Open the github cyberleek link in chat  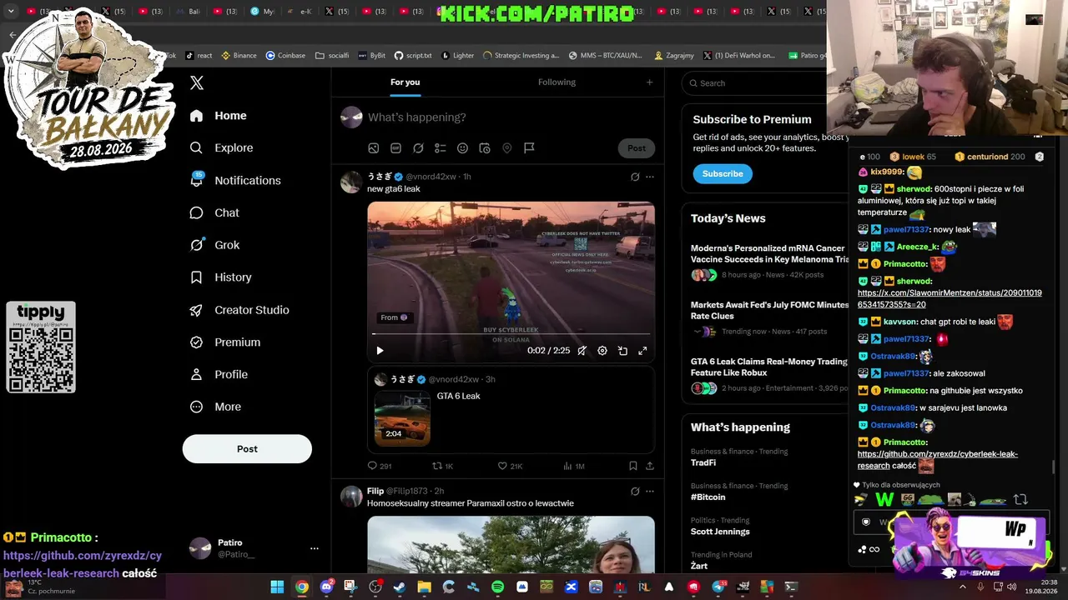point(937,460)
